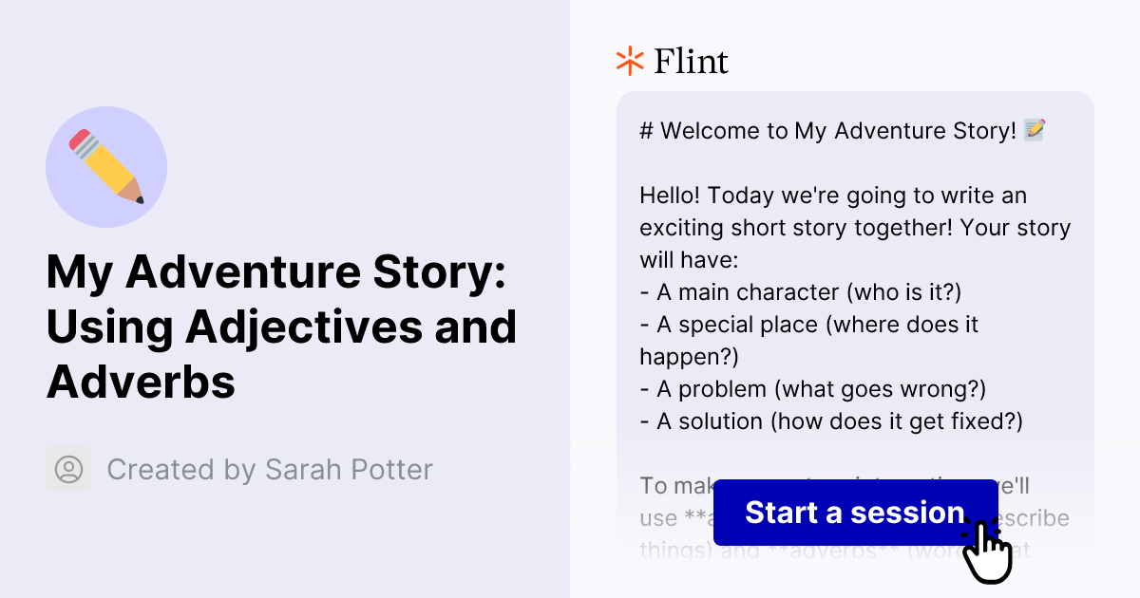The image size is (1140, 598).
Task: Click the Sarah Potter avatar icon
Action: [67, 469]
